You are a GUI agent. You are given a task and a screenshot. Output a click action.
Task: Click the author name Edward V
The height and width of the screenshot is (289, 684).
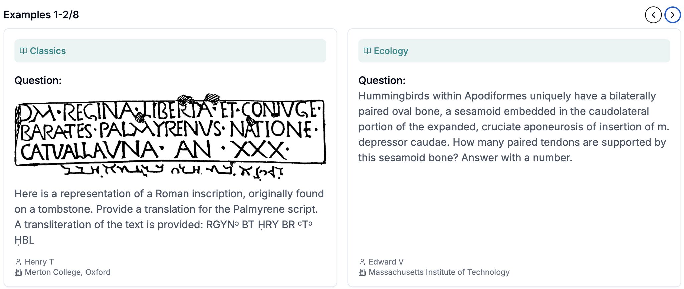[x=386, y=262]
